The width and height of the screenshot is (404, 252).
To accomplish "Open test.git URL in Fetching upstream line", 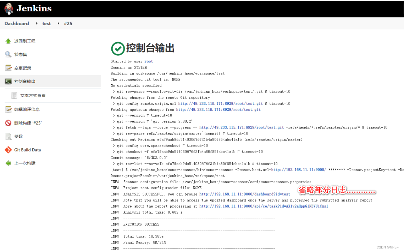I will pyautogui.click(x=218, y=110).
